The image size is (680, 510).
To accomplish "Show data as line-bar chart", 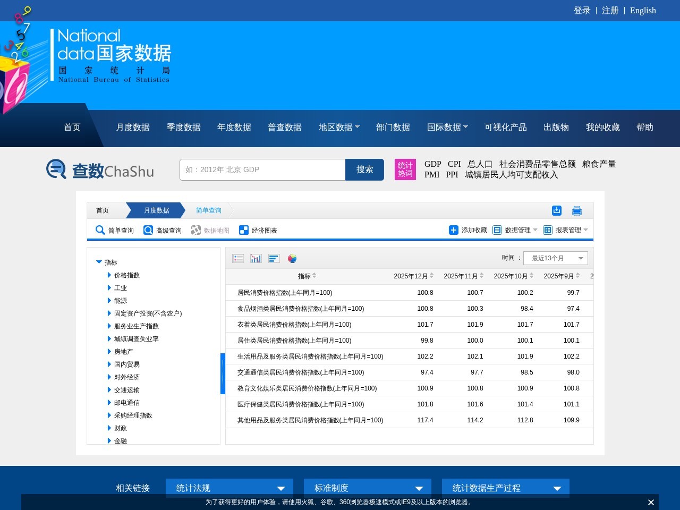I will pos(256,258).
